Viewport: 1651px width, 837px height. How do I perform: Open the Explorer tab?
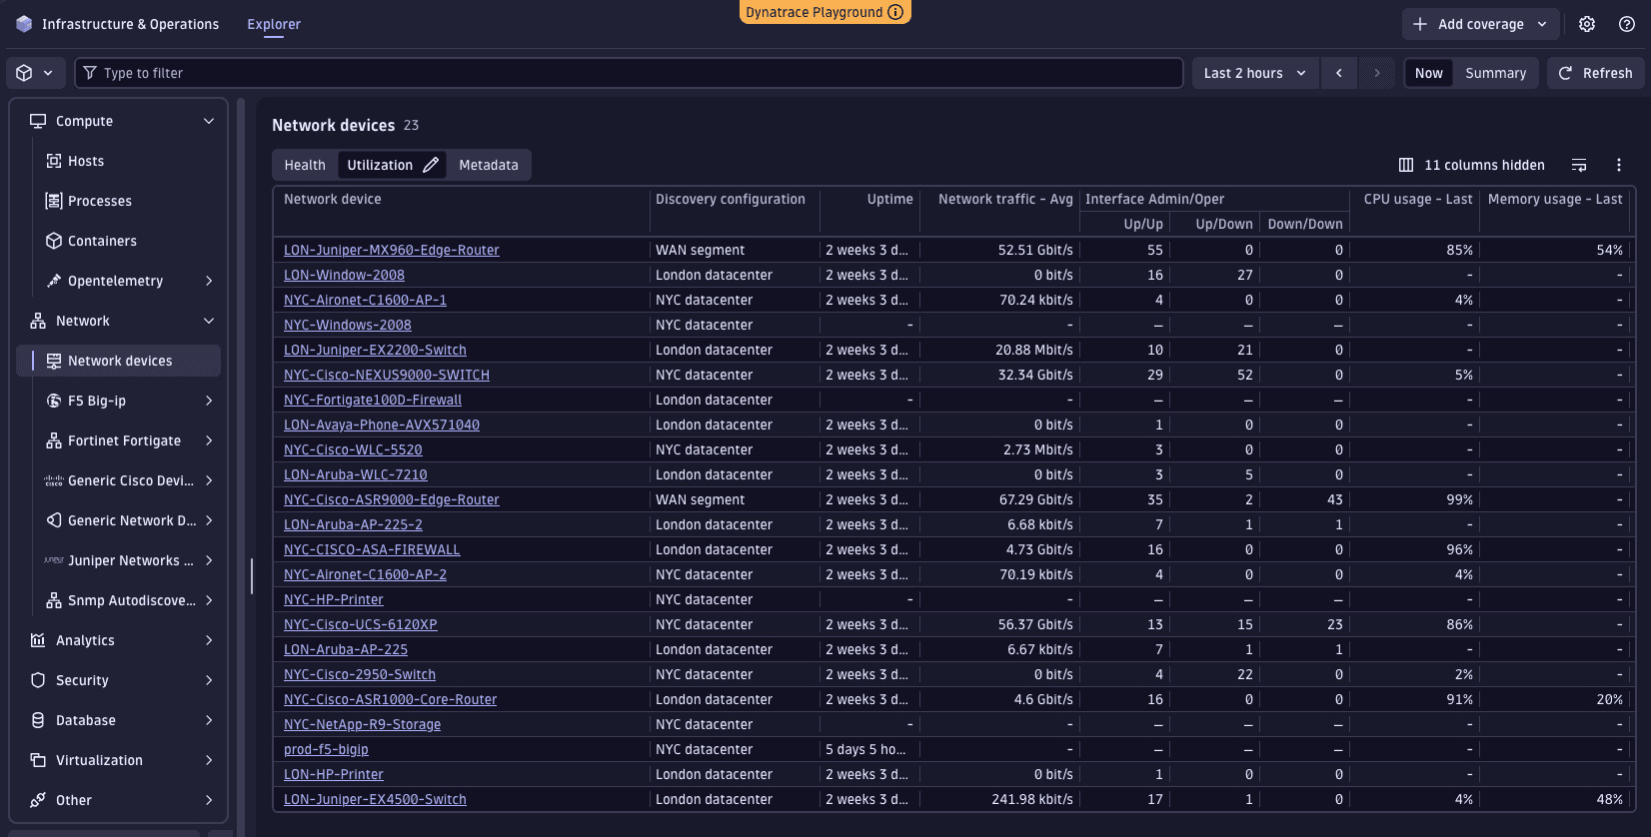[274, 24]
